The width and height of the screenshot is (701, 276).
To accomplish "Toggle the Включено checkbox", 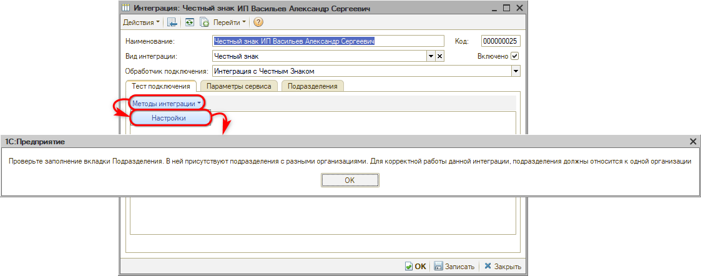I will (515, 56).
